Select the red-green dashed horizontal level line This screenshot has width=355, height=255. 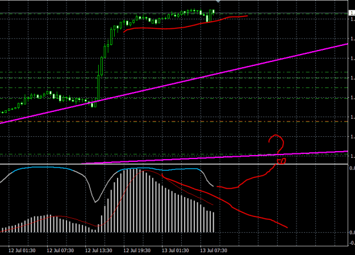[174, 122]
